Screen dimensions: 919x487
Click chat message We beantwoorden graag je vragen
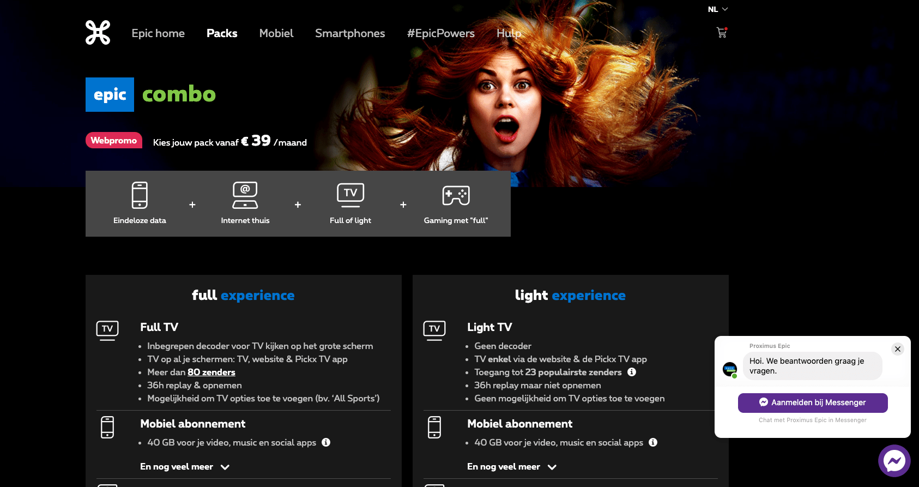click(812, 366)
